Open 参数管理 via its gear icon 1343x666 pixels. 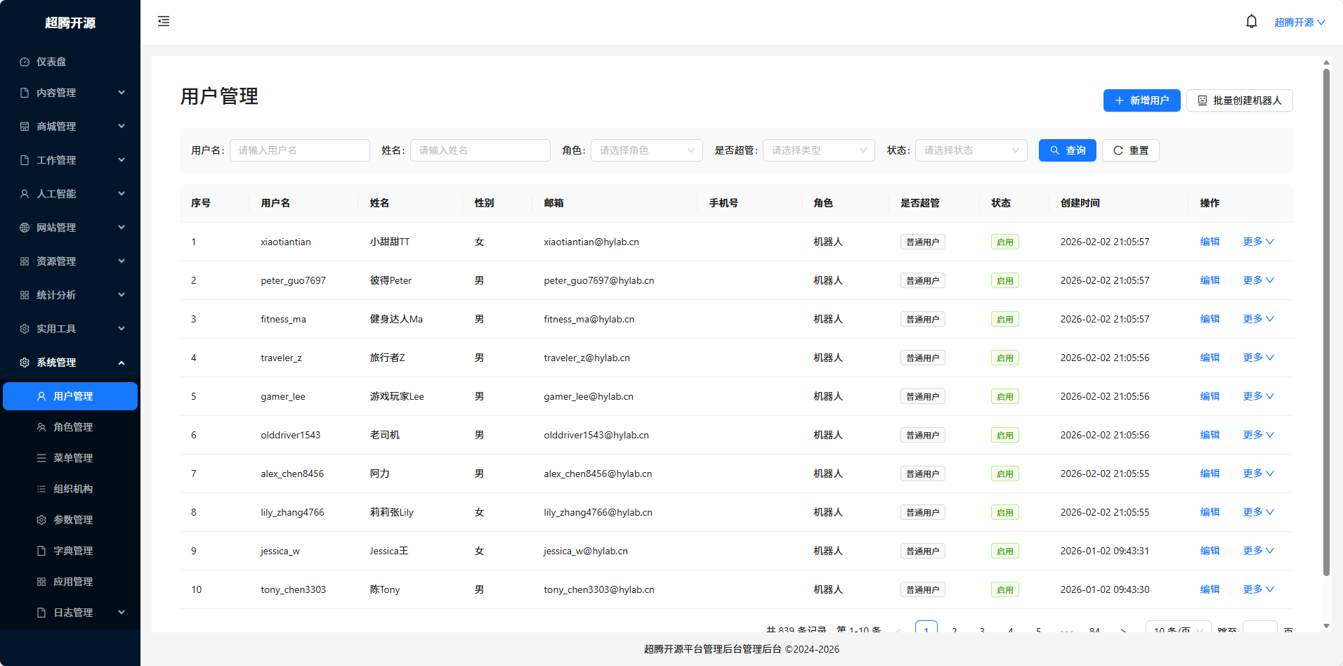click(41, 519)
